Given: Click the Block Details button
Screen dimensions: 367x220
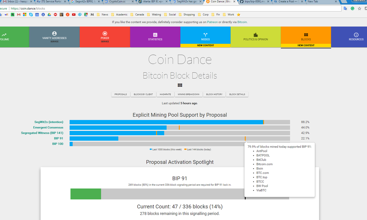Looking at the screenshot, I should [x=237, y=94].
